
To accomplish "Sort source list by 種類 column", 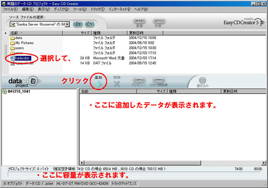I will point(109,33).
